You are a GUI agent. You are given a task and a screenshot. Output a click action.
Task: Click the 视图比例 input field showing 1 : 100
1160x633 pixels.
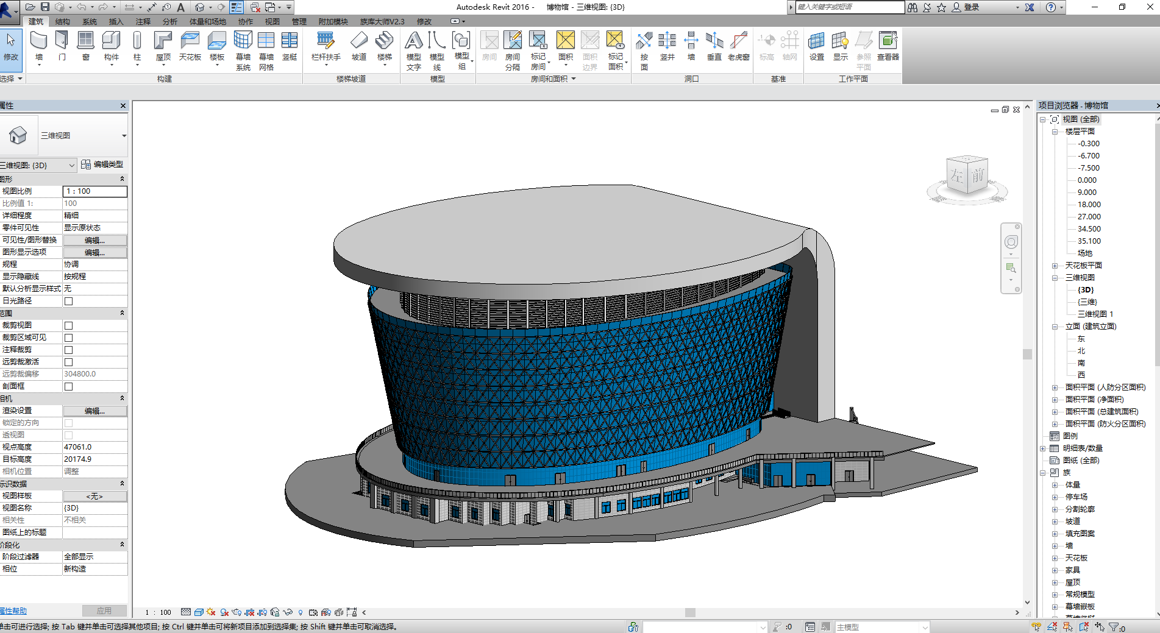click(x=94, y=191)
